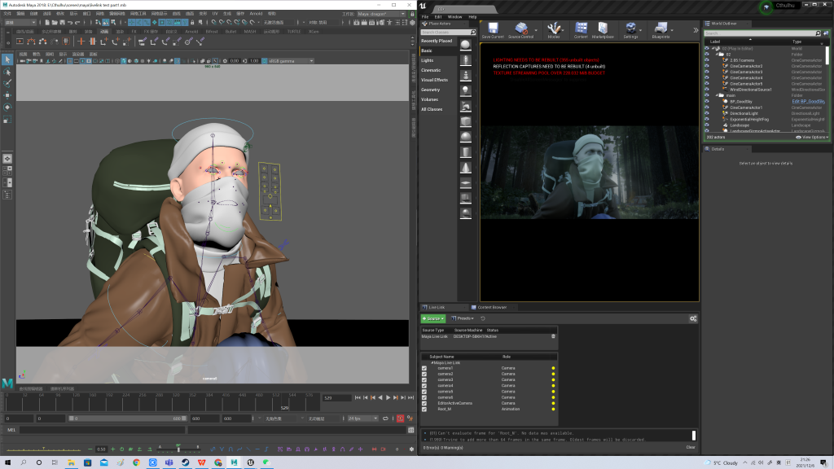Open Content browser from Unreal toolbar
834x469 pixels.
(x=581, y=30)
